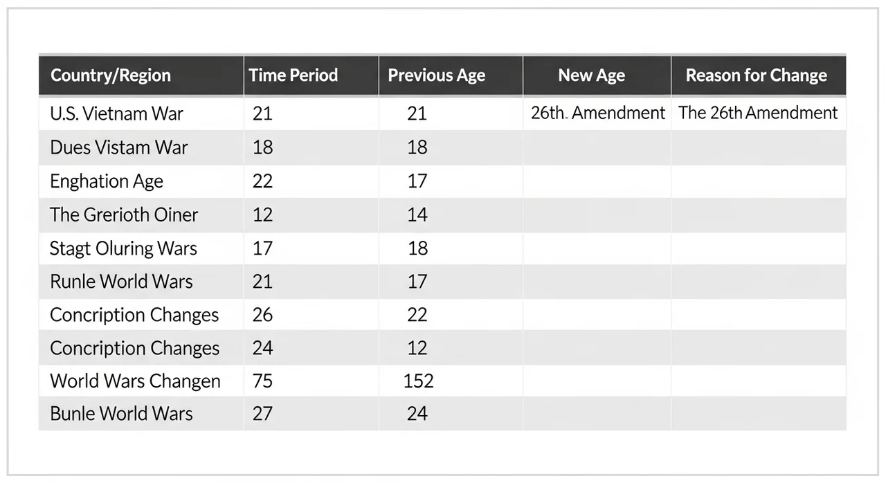The width and height of the screenshot is (886, 483).
Task: Select the Time Period value 27
Action: pyautogui.click(x=262, y=414)
